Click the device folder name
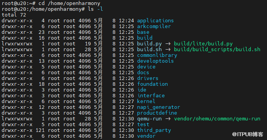This screenshot has width=267, height=140. 146,67
